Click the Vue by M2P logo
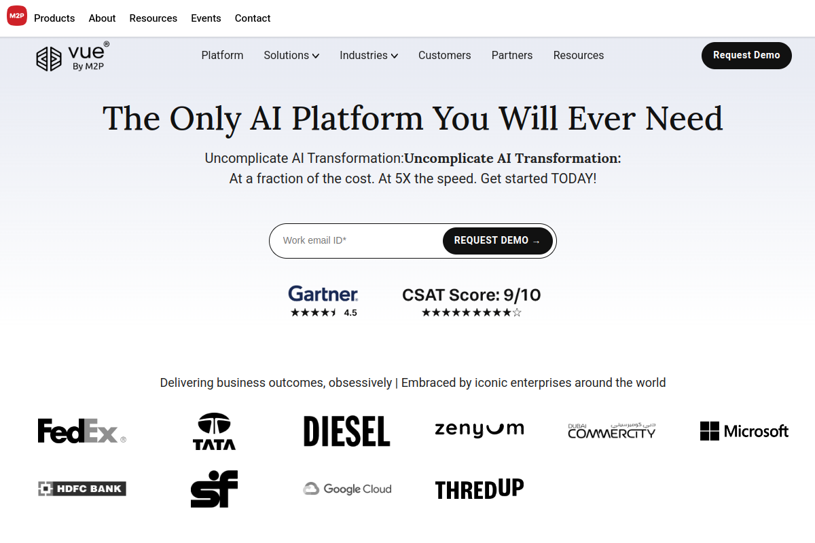This screenshot has width=815, height=543. [72, 56]
